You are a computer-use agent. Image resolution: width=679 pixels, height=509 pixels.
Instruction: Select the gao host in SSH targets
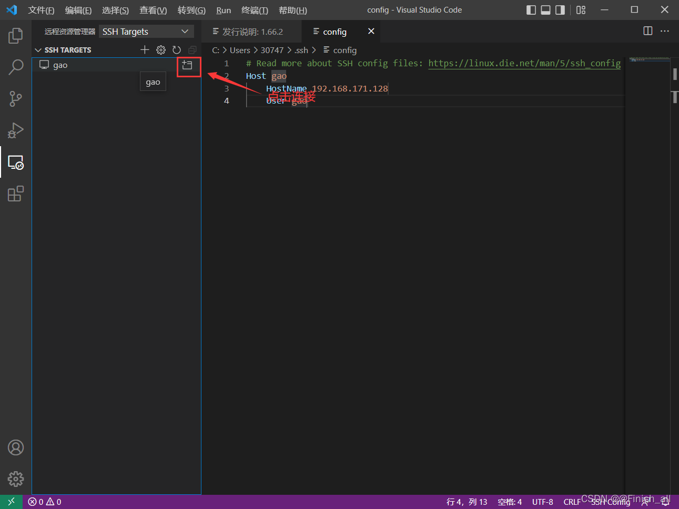point(116,65)
